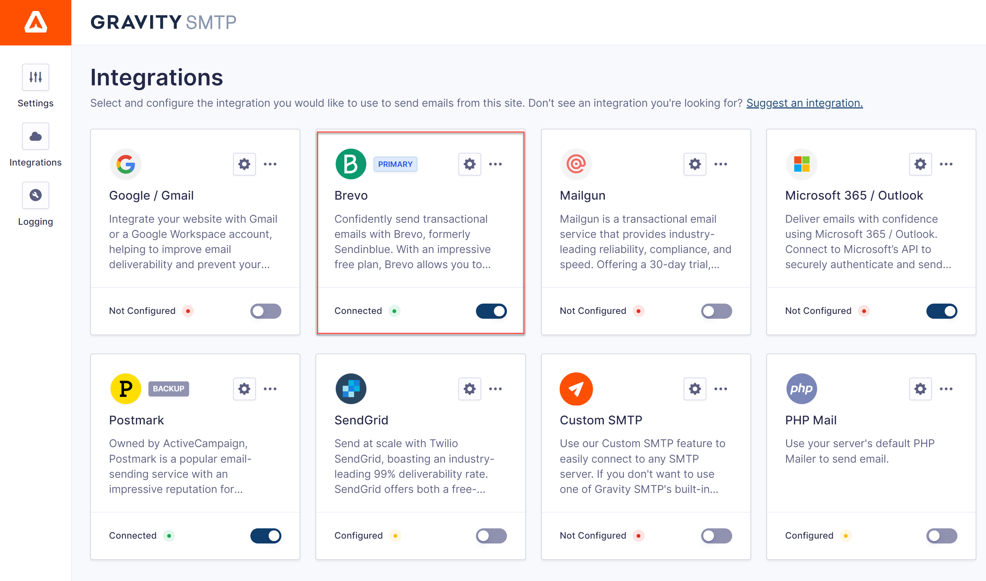Viewport: 986px width, 581px height.
Task: Enable the PHP Mail toggle
Action: coord(942,536)
